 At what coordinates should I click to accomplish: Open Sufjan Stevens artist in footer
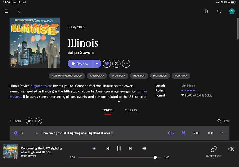pos(28,156)
